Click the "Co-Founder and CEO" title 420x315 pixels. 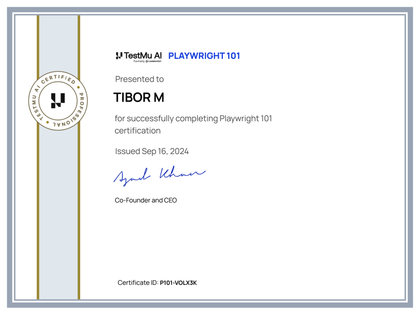click(146, 200)
